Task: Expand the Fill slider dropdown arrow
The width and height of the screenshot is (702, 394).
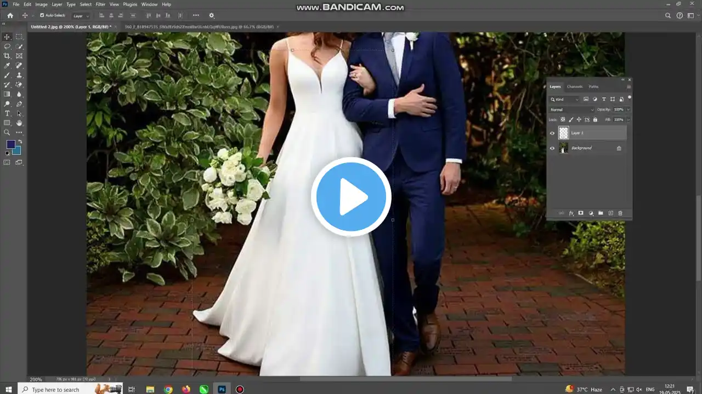Action: [627, 119]
